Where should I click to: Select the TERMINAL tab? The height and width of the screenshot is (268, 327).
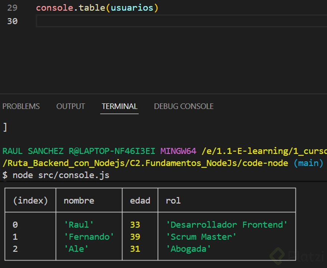120,106
